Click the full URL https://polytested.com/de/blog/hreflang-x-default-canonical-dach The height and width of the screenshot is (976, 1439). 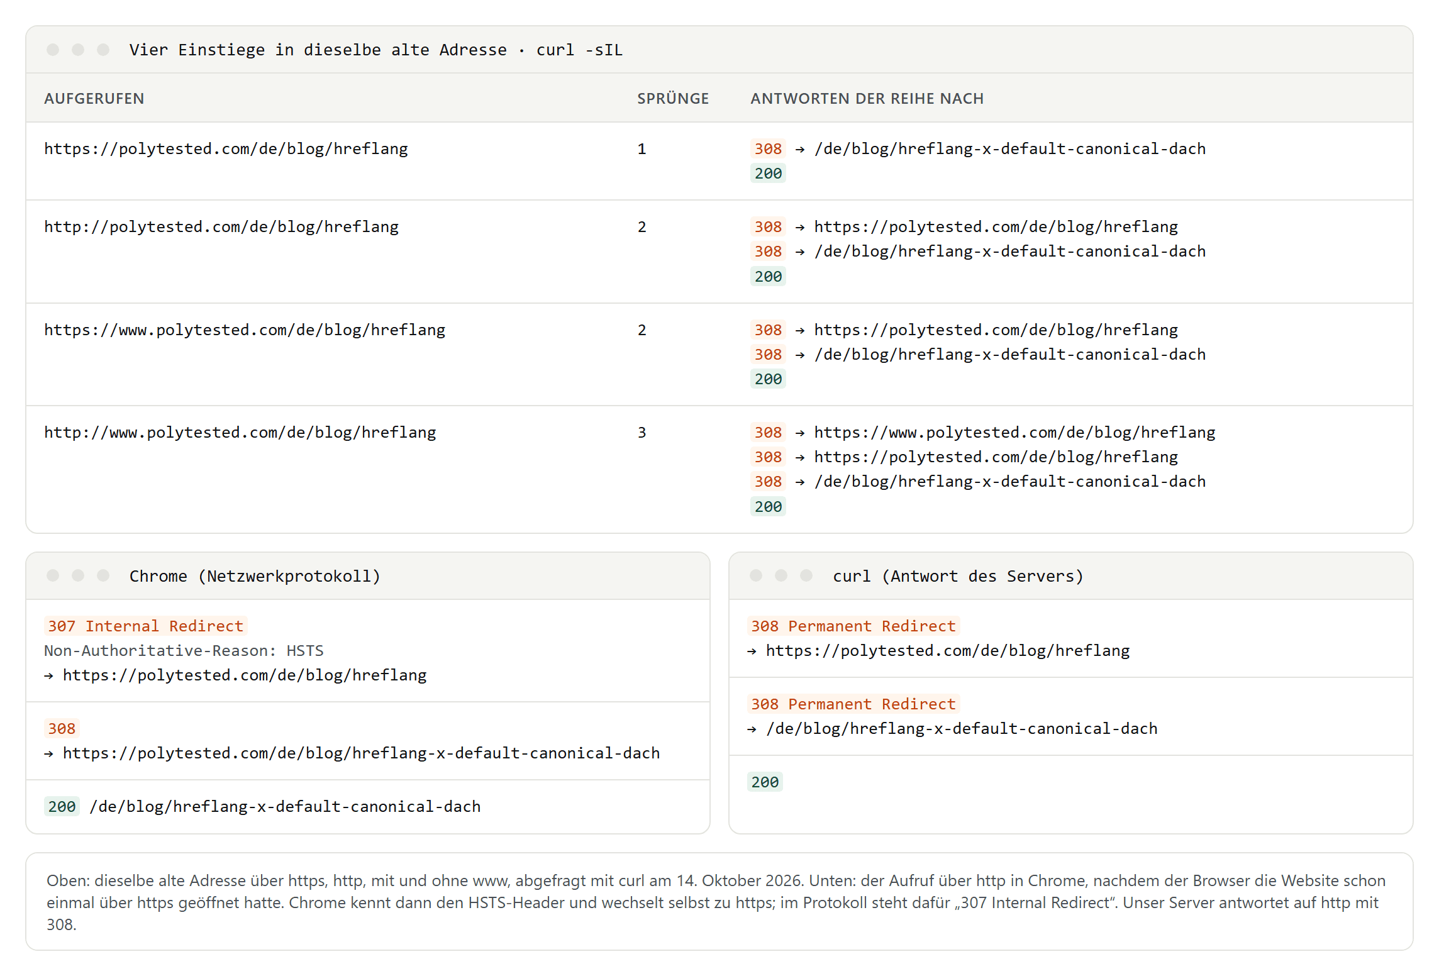click(361, 753)
